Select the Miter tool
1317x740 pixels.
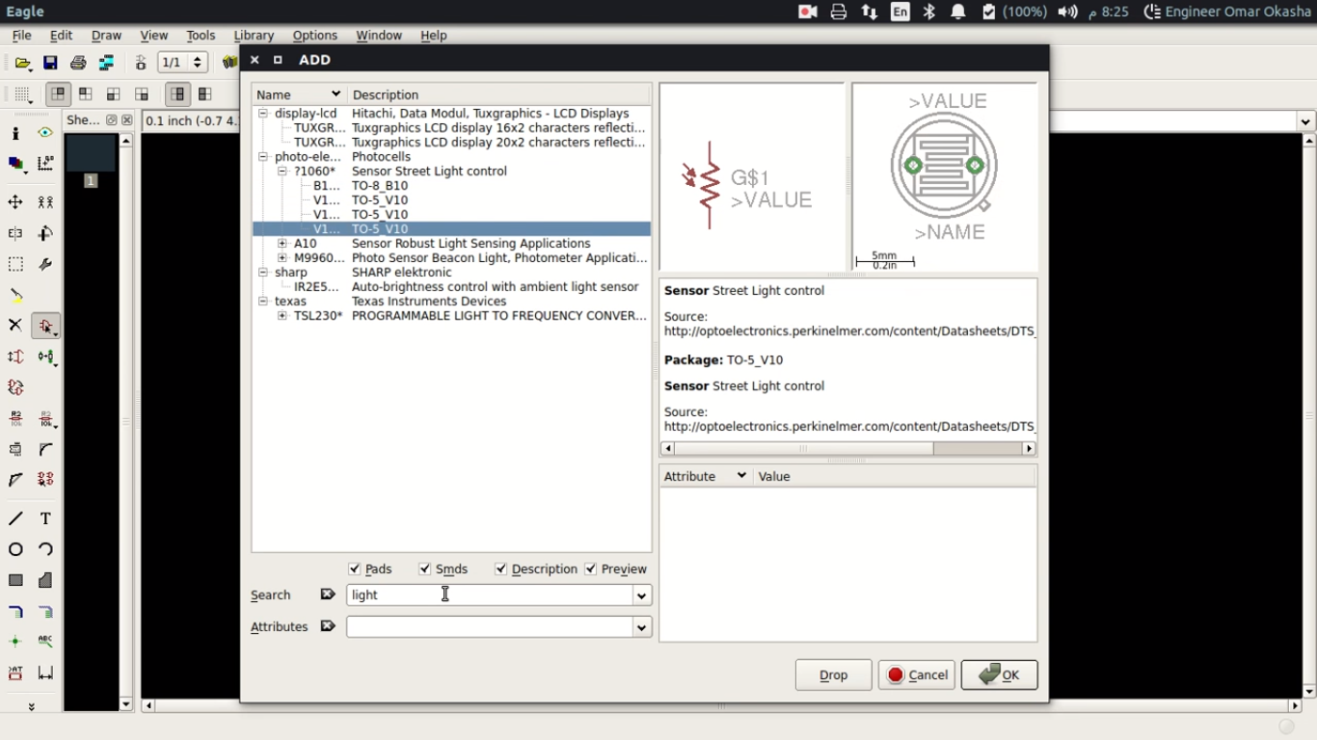45,449
